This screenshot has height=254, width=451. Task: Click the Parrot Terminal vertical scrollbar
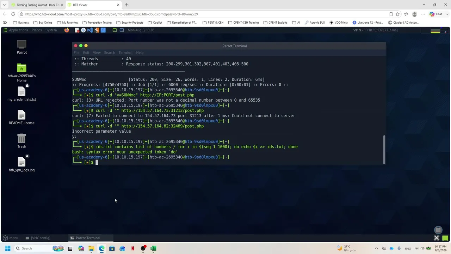click(x=384, y=150)
